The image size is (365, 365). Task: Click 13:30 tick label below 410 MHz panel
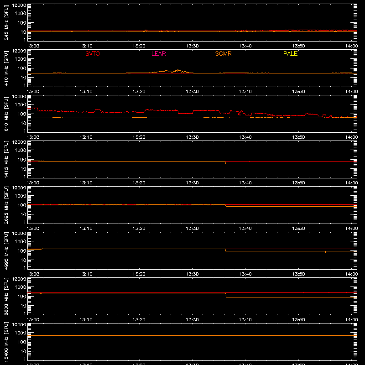(192, 92)
